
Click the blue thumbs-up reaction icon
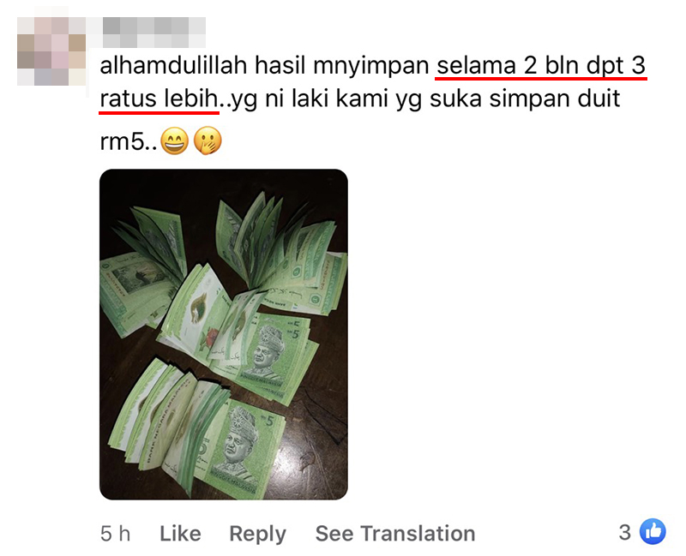coord(653,531)
